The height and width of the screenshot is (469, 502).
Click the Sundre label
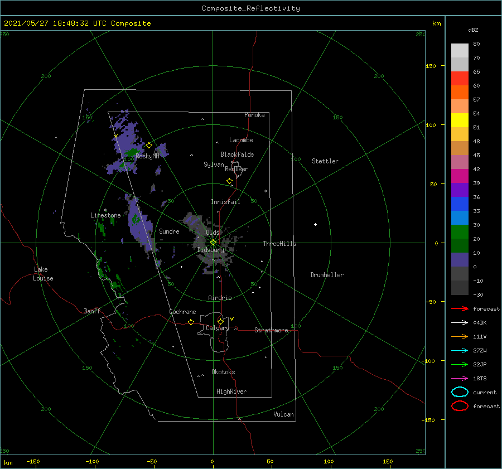coord(170,231)
